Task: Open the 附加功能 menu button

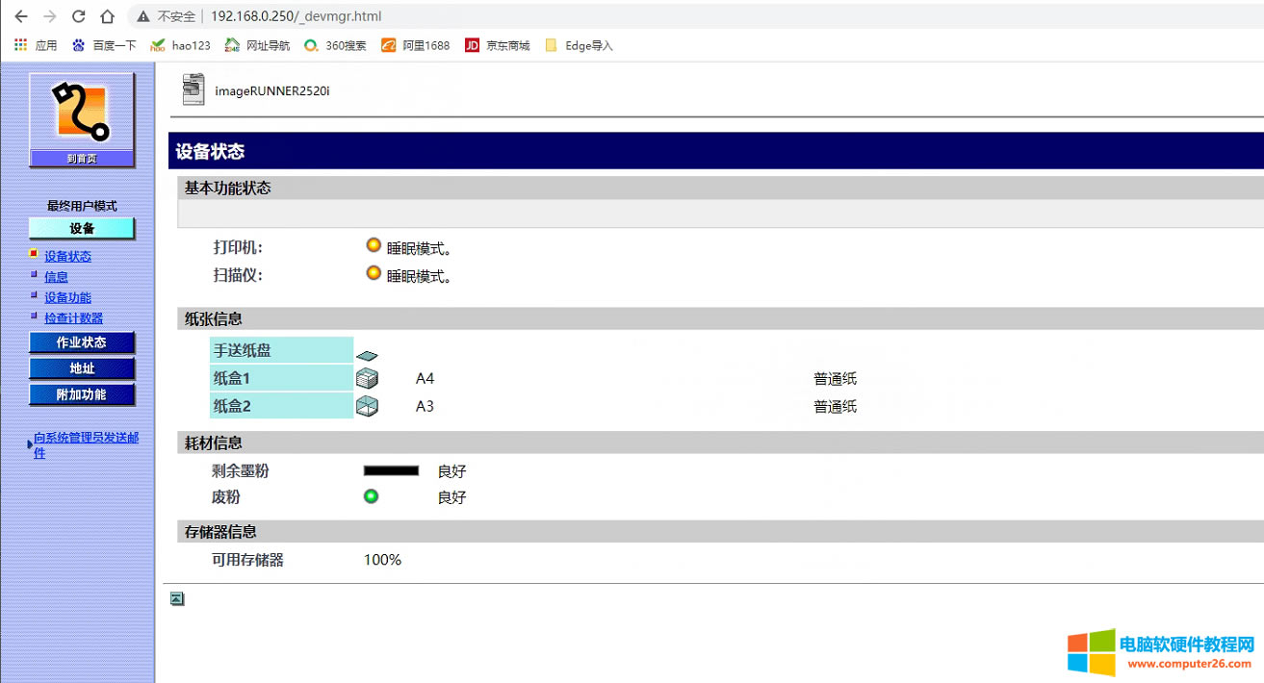Action: click(82, 394)
